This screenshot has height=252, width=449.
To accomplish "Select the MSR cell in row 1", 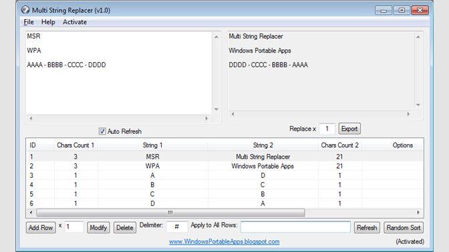I will click(x=152, y=157).
